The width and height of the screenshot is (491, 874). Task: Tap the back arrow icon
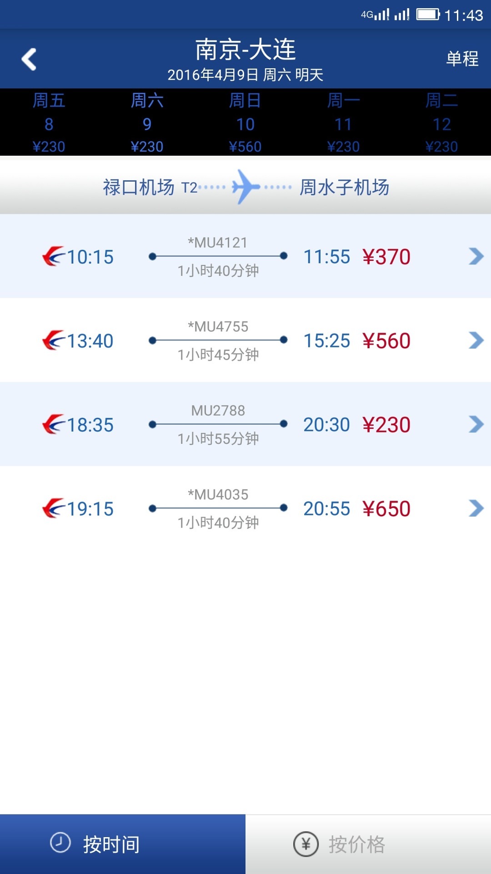(x=29, y=59)
